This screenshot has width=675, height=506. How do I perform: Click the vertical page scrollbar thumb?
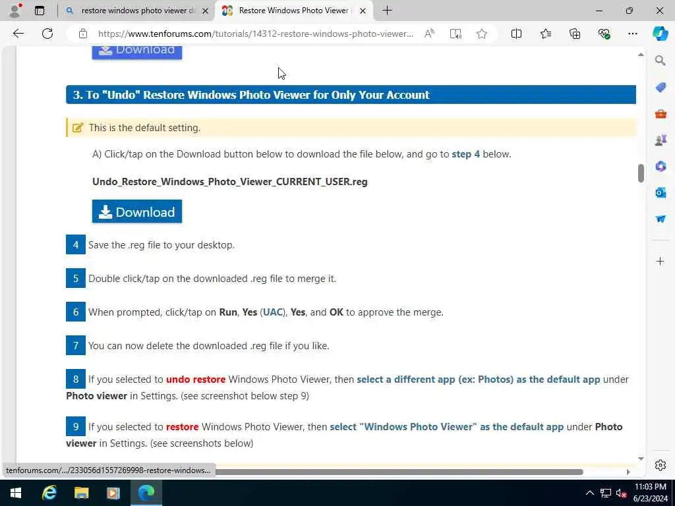coord(641,173)
